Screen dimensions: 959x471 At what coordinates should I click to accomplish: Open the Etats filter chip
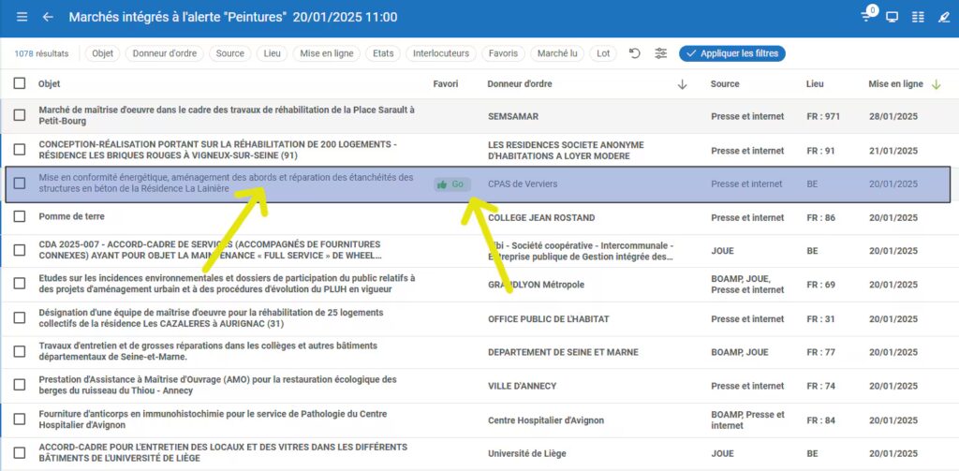pyautogui.click(x=383, y=53)
